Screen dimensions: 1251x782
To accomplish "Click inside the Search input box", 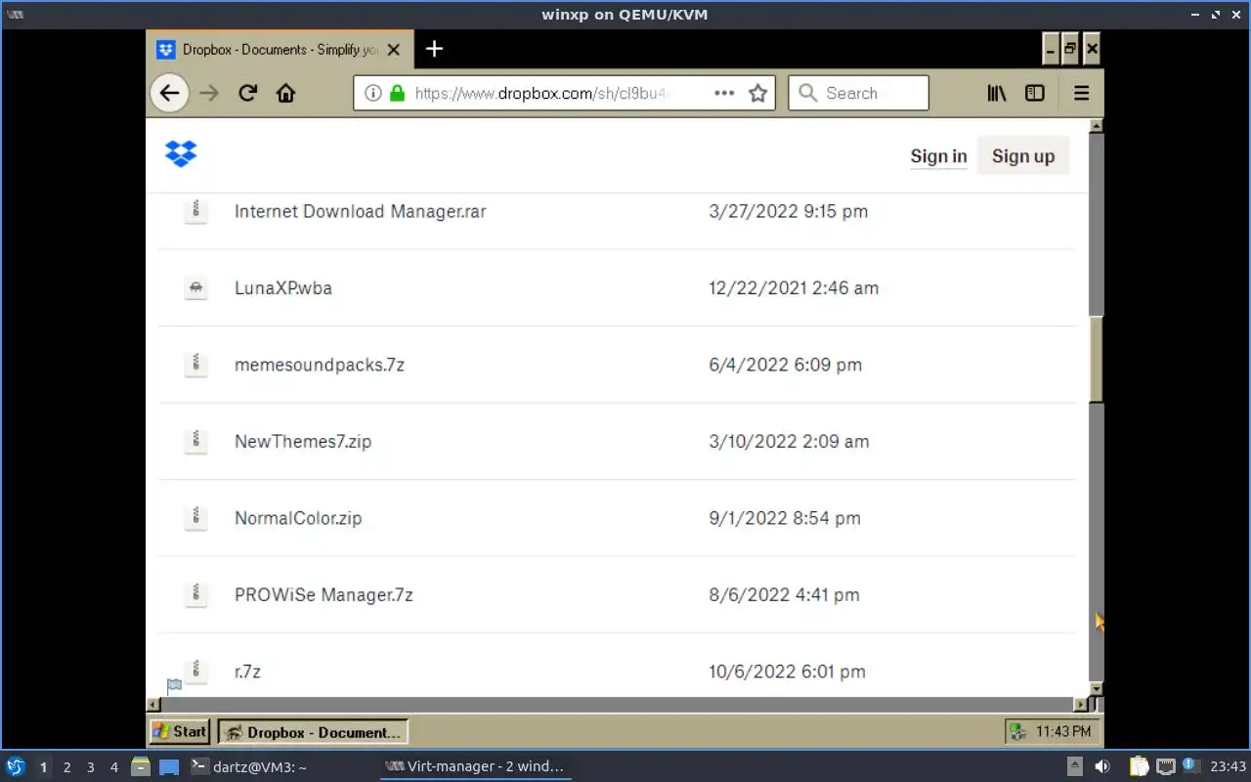I will pos(858,93).
